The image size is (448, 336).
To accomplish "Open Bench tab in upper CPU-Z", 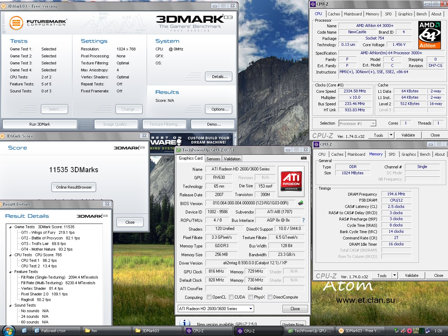I will coord(421,14).
